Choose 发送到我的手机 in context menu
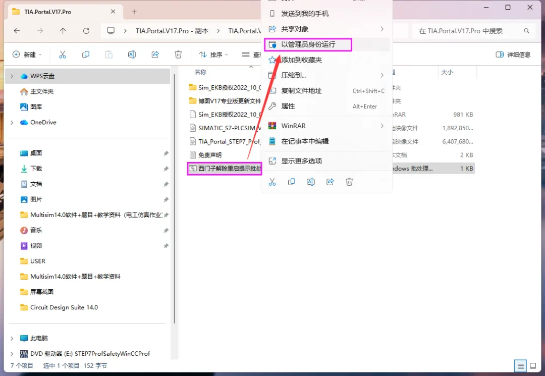This screenshot has height=376, width=545. (x=326, y=14)
